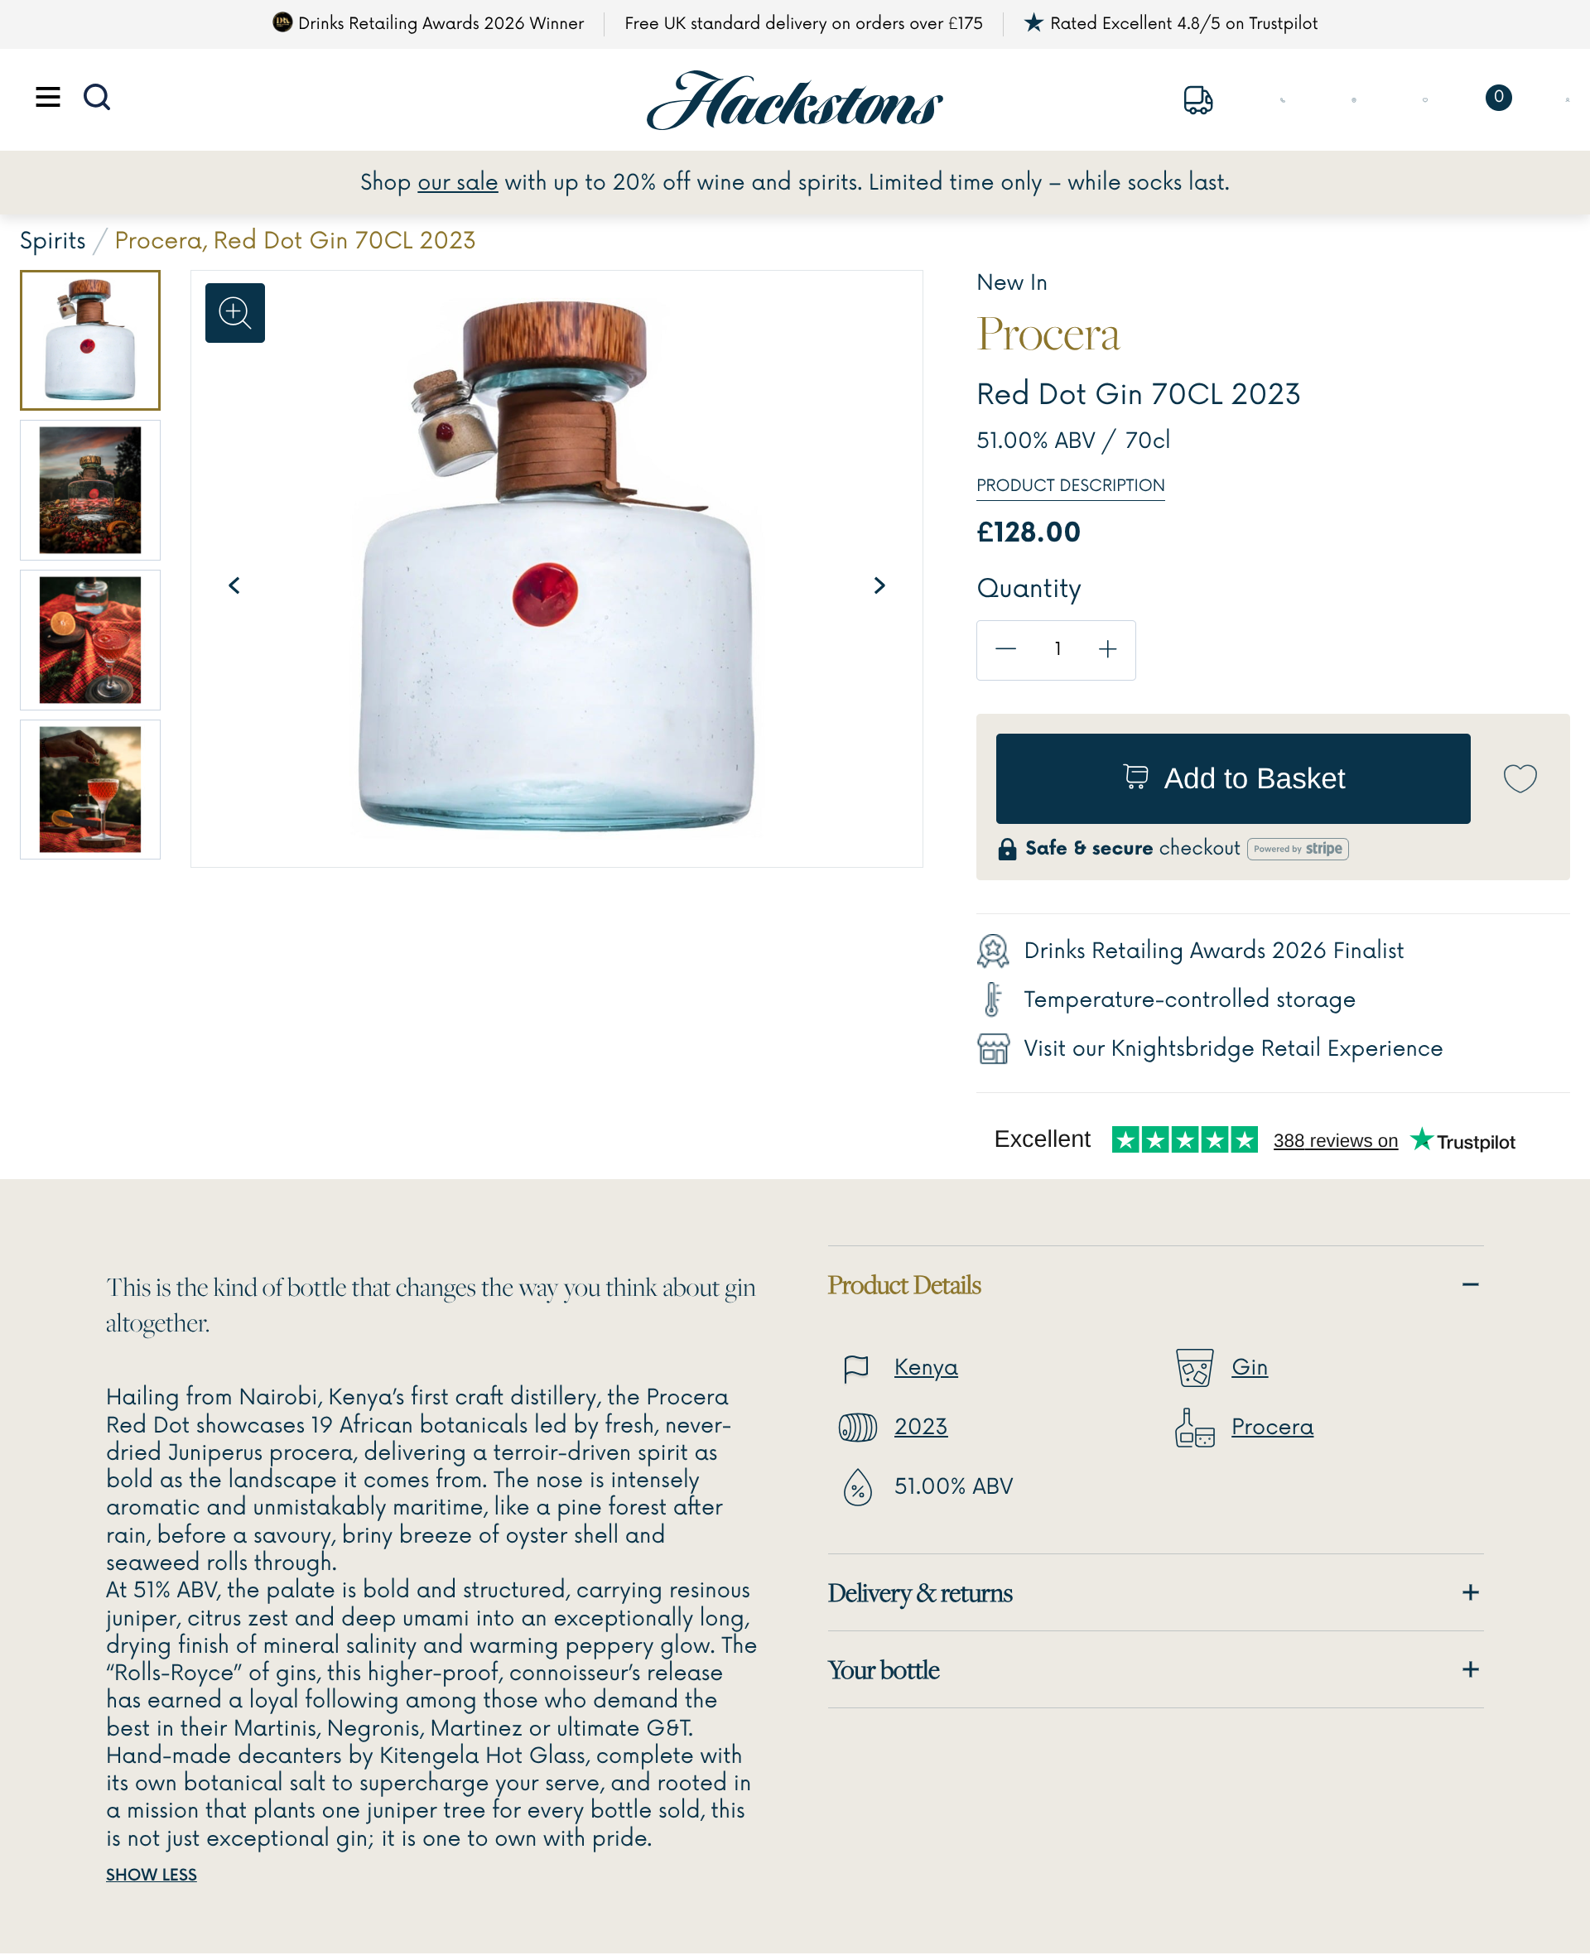
Task: Open the Kenya country link
Action: (925, 1367)
